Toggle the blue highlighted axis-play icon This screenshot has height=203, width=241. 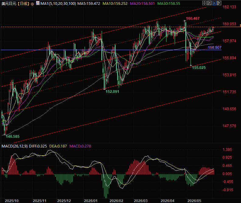(x=214, y=3)
